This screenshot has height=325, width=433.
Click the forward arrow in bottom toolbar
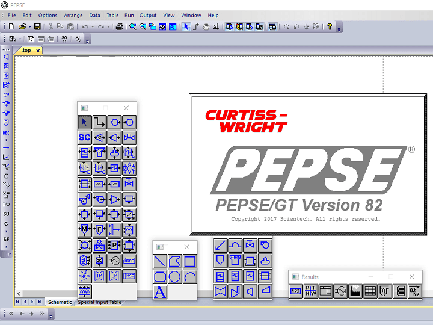click(x=31, y=314)
